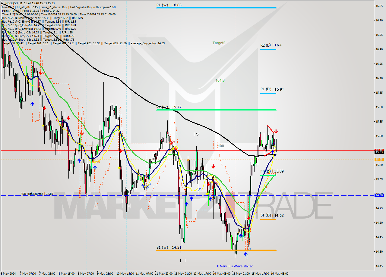Click the 'Buy %20 @ Market price' line
Viewport: 386px width, 277px height.
point(43,18)
